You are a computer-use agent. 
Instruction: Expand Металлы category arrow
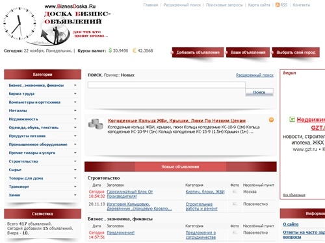click(75, 111)
